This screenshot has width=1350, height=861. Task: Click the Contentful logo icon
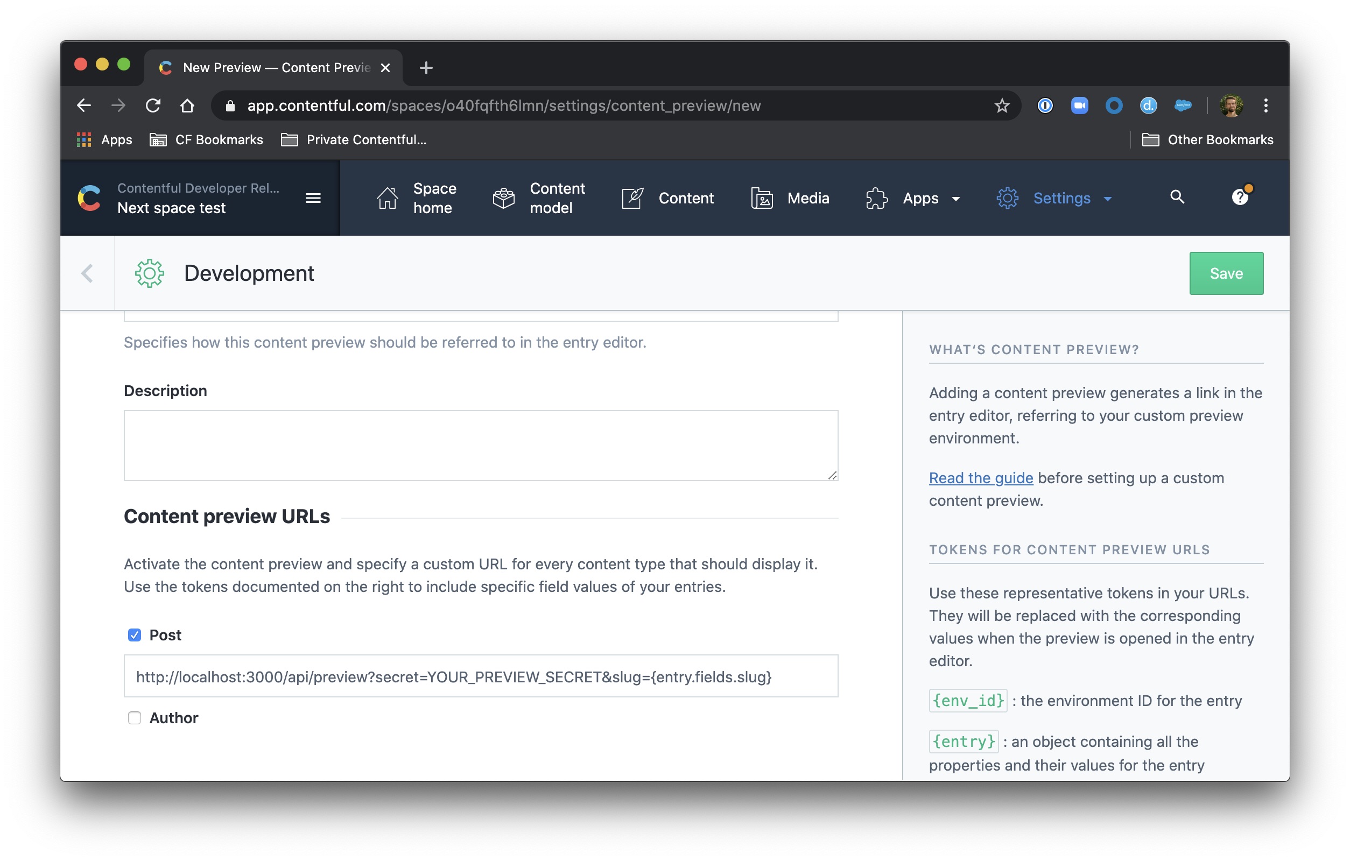click(x=89, y=198)
